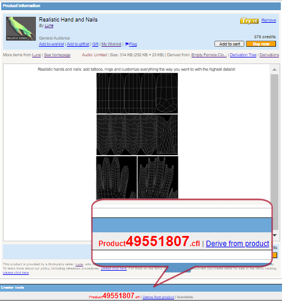Open My Wishlist link

coord(111,44)
